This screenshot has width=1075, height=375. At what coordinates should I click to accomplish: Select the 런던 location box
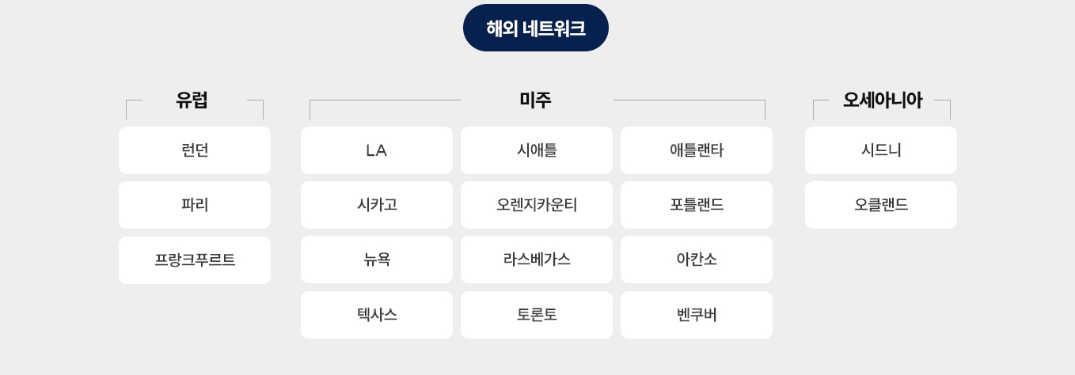coord(195,150)
